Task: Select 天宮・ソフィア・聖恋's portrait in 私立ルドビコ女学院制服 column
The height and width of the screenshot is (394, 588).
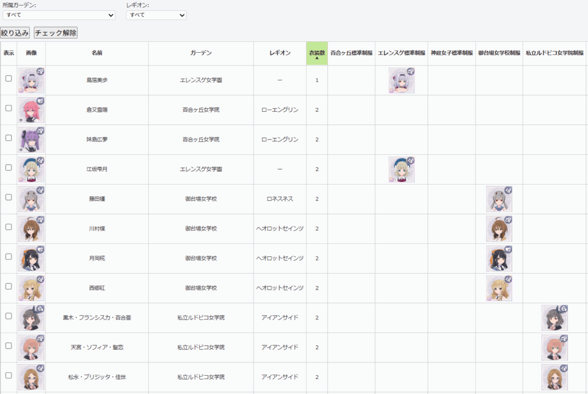Action: click(x=555, y=348)
